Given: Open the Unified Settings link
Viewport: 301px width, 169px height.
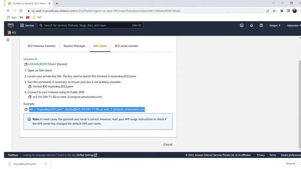Looking at the screenshot, I should pyautogui.click(x=85, y=155).
